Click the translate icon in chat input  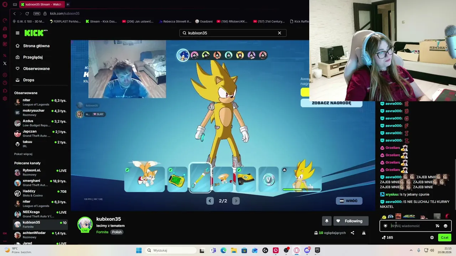click(x=437, y=226)
